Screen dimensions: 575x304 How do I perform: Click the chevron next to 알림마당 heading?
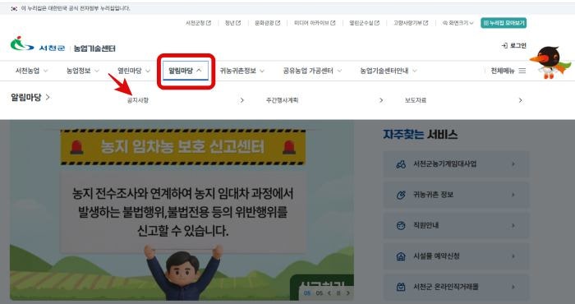[x=48, y=98]
